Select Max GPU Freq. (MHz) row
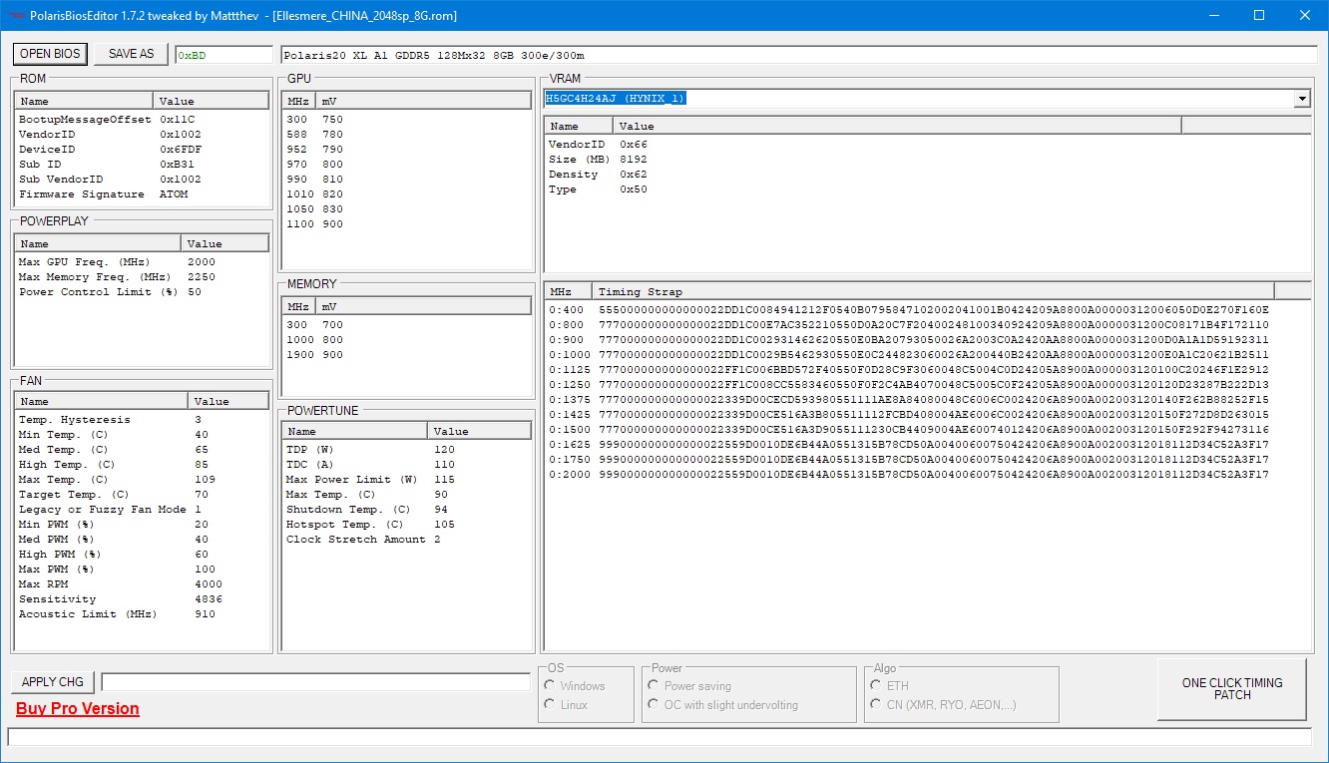This screenshot has width=1329, height=763. [142, 262]
